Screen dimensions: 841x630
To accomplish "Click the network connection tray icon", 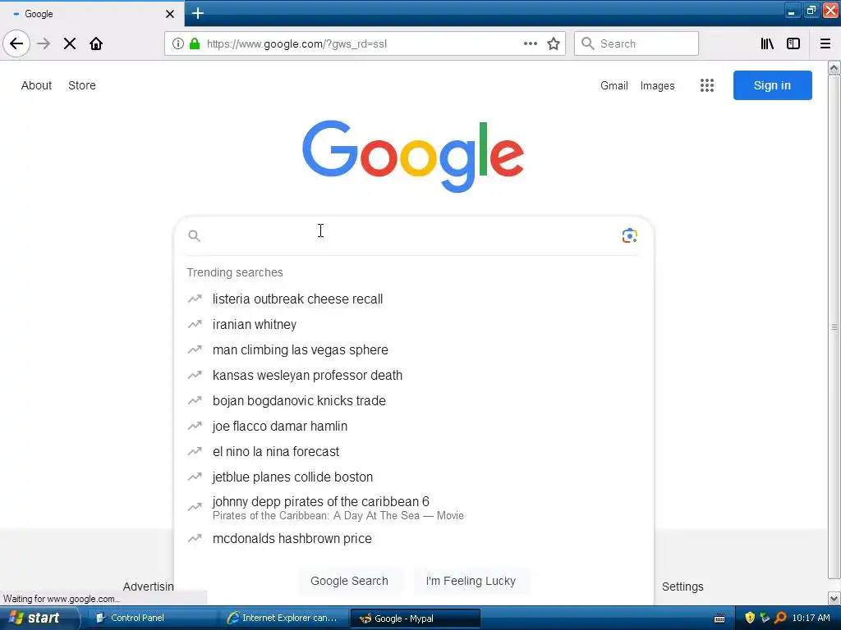I will pyautogui.click(x=765, y=618).
